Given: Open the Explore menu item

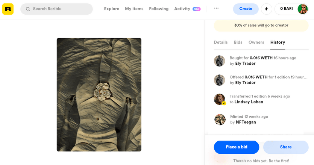Looking at the screenshot, I should point(112,9).
